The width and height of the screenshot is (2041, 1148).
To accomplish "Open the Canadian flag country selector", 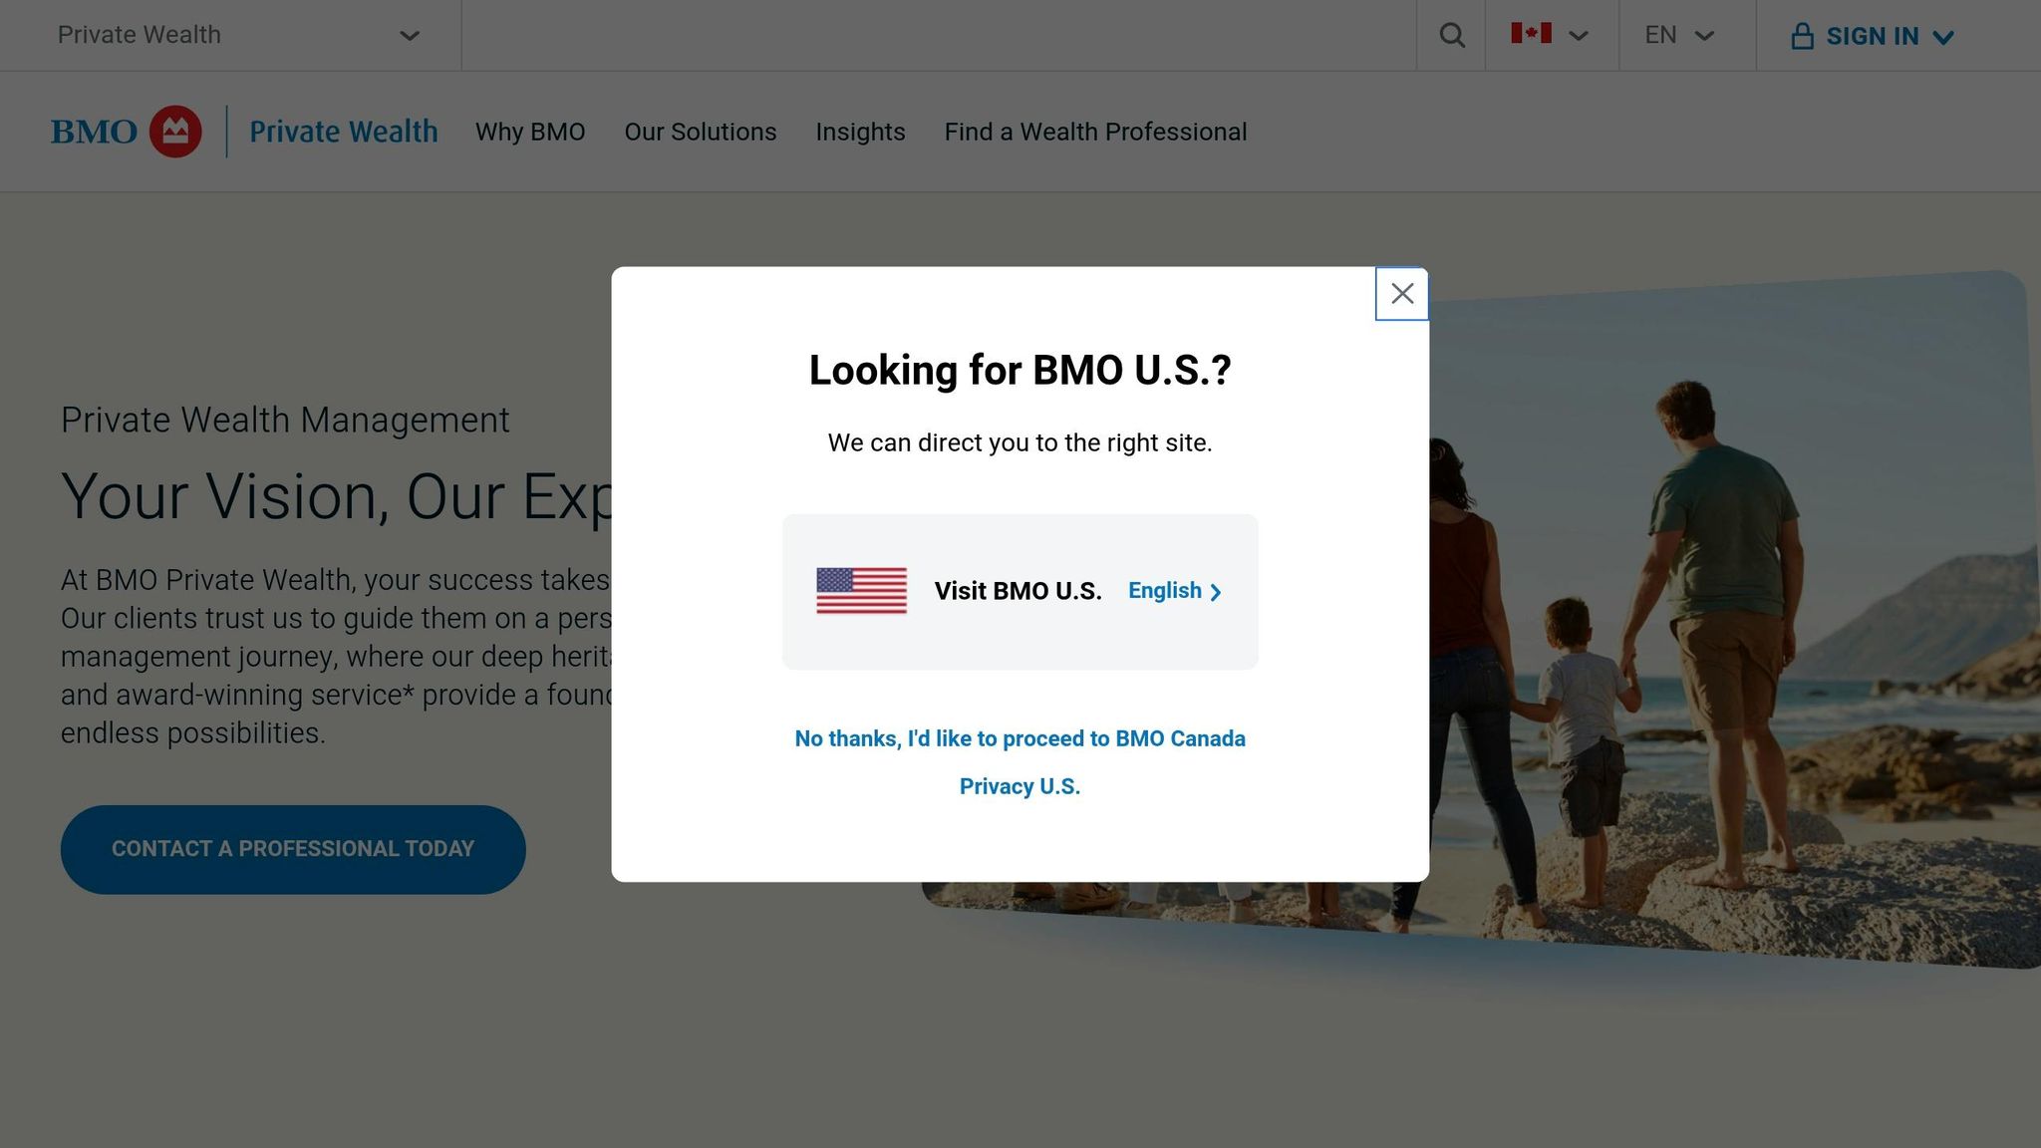I will click(1550, 35).
